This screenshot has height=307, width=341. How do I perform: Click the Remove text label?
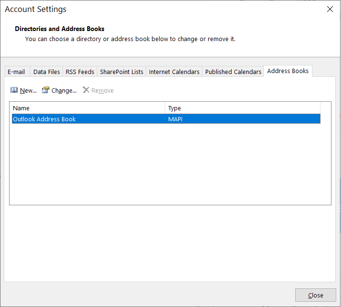point(102,91)
